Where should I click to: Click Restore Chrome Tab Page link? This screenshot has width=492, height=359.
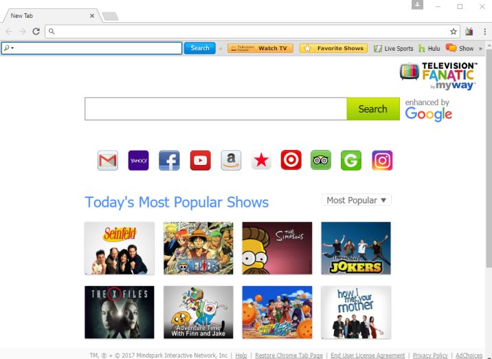click(x=289, y=356)
